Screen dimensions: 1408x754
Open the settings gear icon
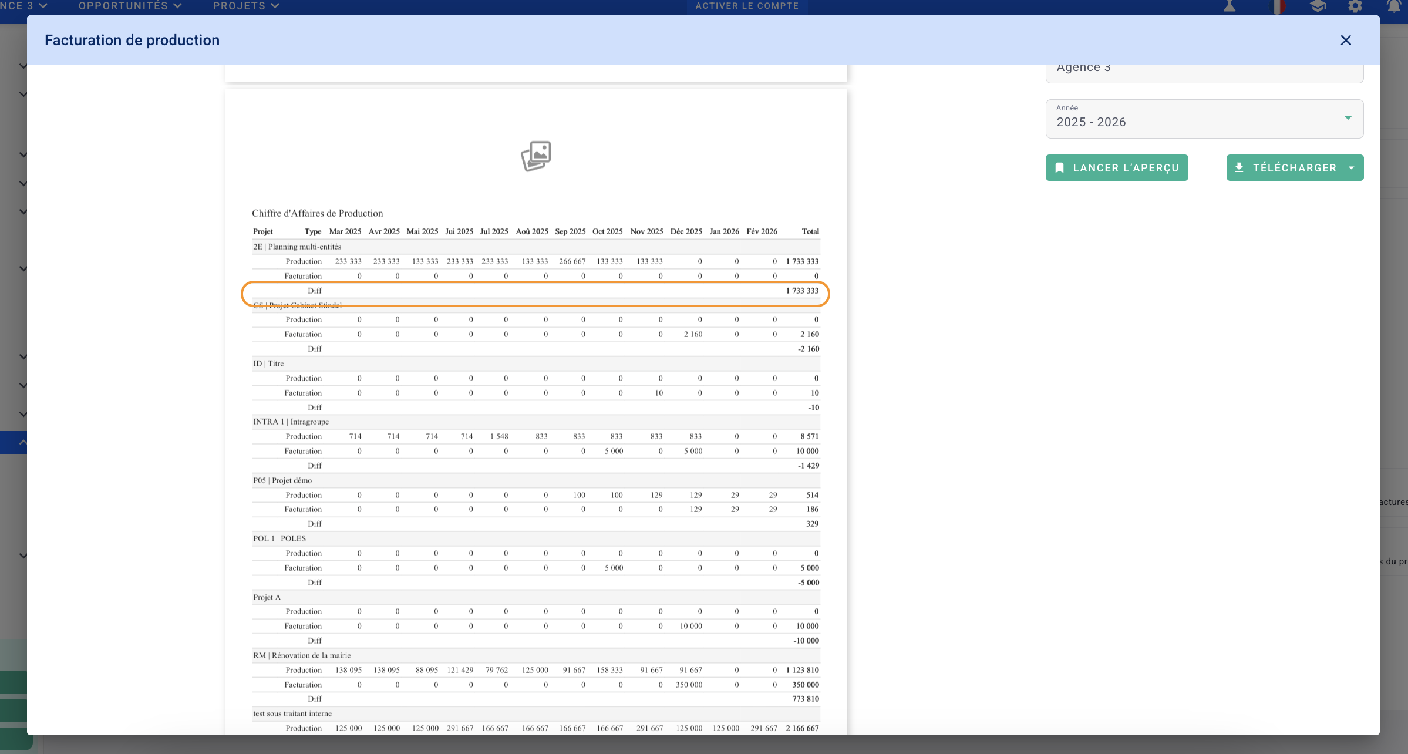point(1355,6)
